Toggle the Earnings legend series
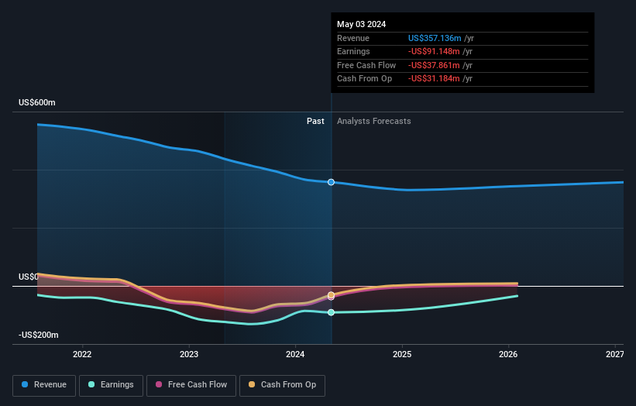Screen dimensions: 636x406 (111, 385)
